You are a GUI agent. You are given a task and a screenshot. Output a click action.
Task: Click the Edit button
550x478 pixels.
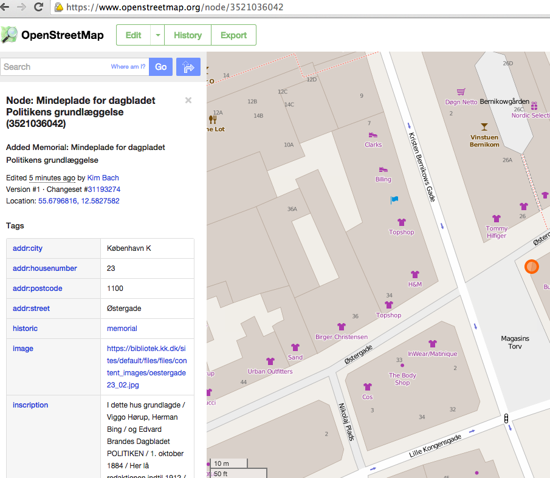pos(134,35)
